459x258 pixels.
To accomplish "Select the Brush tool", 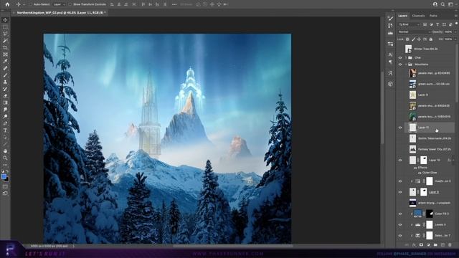I will coord(5,75).
